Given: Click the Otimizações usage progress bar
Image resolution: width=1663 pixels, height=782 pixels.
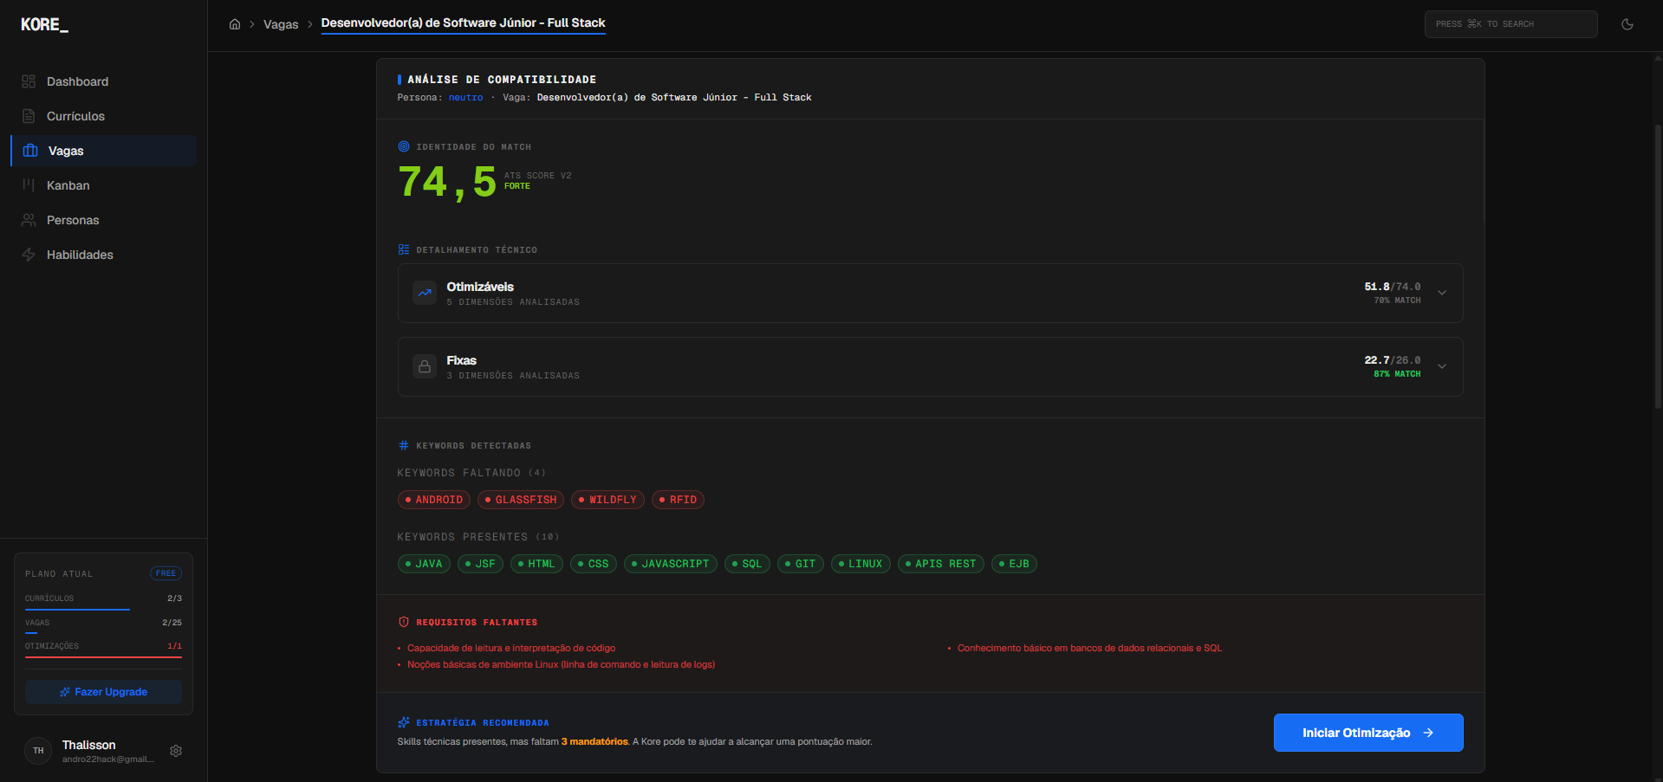Looking at the screenshot, I should (103, 657).
